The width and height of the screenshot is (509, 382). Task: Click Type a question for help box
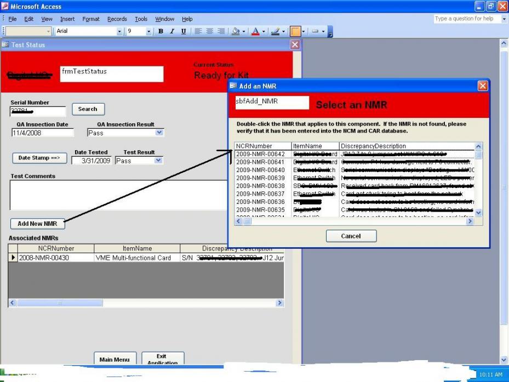pos(467,19)
